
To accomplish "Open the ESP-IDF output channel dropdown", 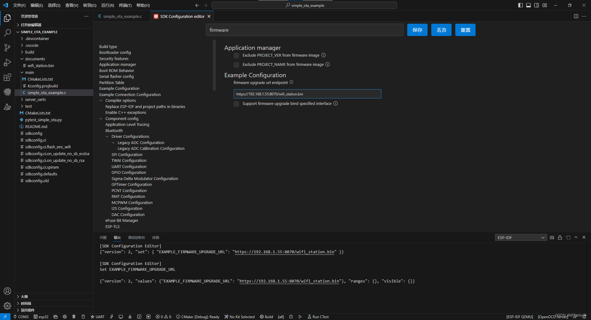I will pos(521,238).
